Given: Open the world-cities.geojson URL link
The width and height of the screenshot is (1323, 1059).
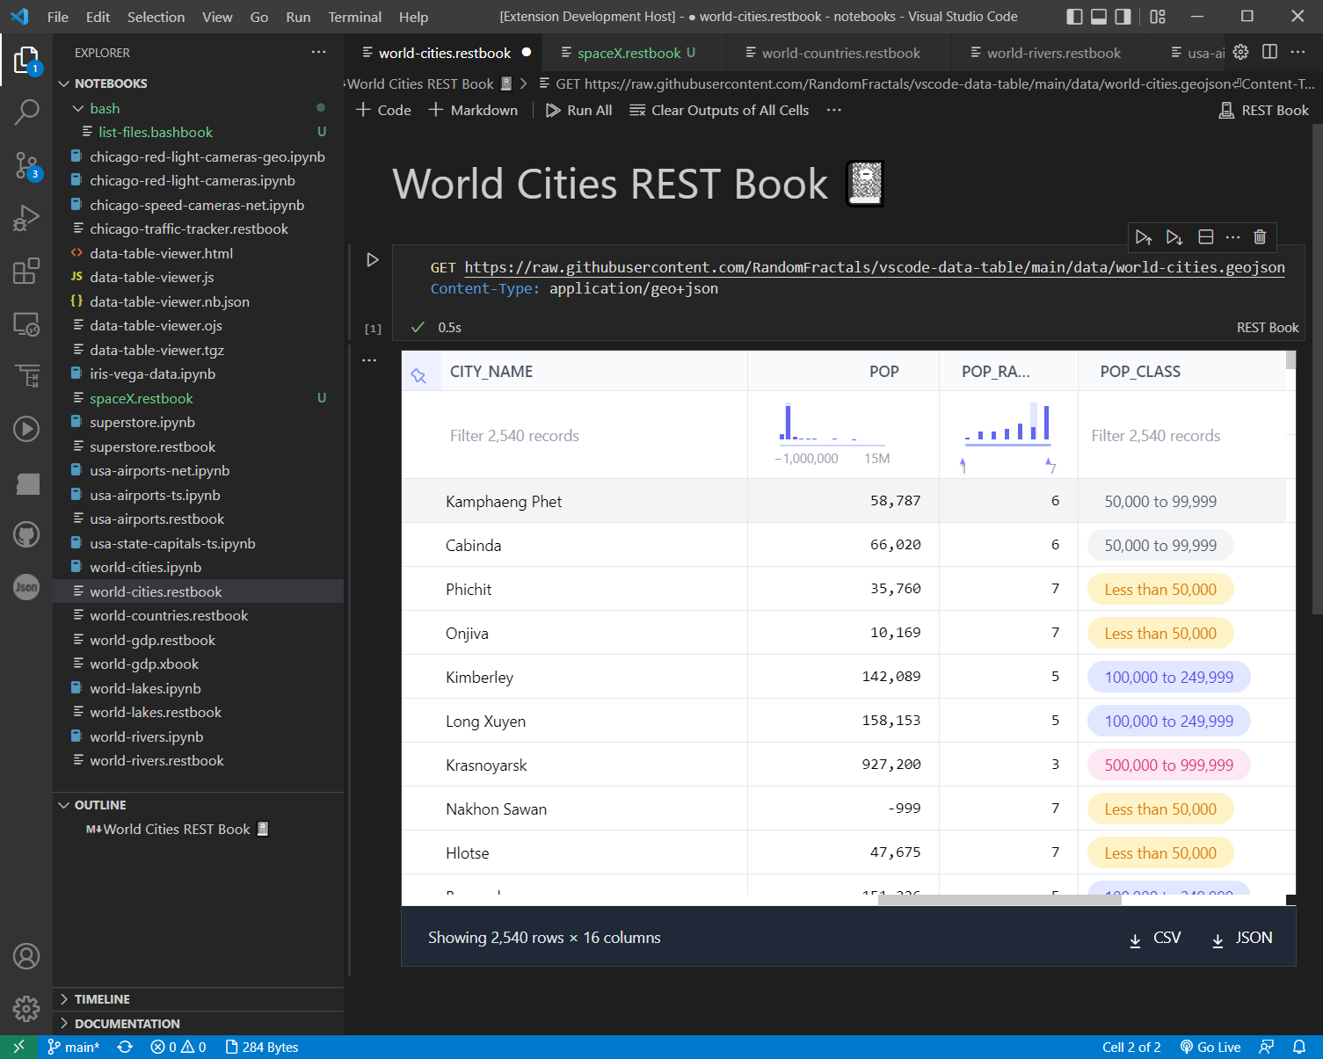Looking at the screenshot, I should point(875,267).
